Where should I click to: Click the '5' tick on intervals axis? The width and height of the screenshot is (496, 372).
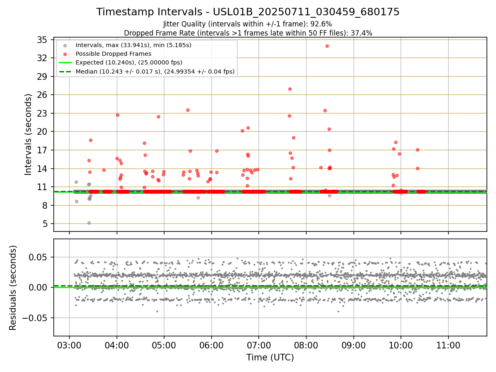(45, 224)
